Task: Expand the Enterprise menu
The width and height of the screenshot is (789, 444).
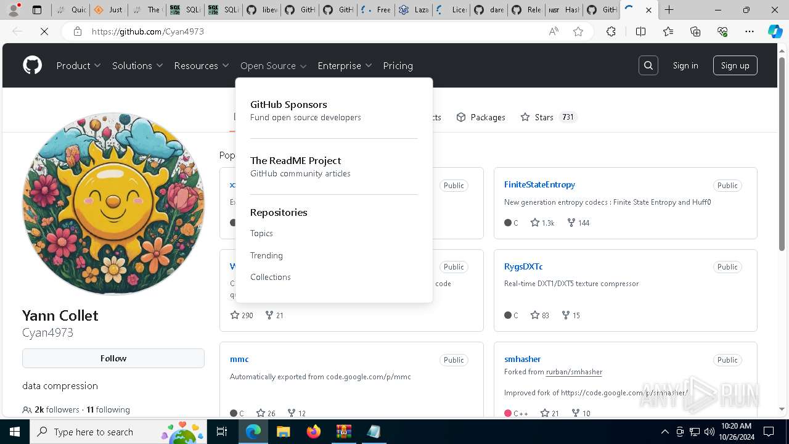Action: [x=345, y=65]
